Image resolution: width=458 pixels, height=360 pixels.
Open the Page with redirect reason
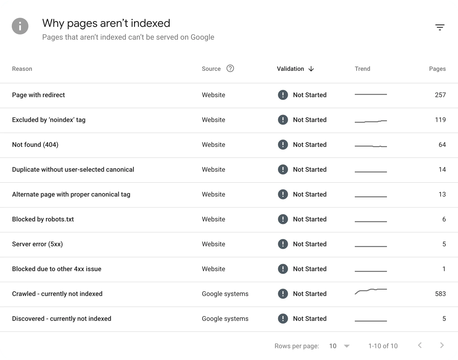(x=38, y=95)
